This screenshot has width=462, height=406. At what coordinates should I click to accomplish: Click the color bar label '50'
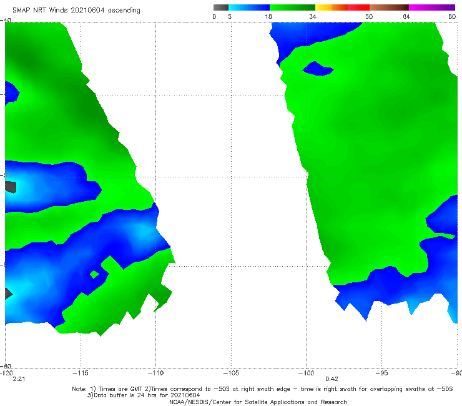369,16
